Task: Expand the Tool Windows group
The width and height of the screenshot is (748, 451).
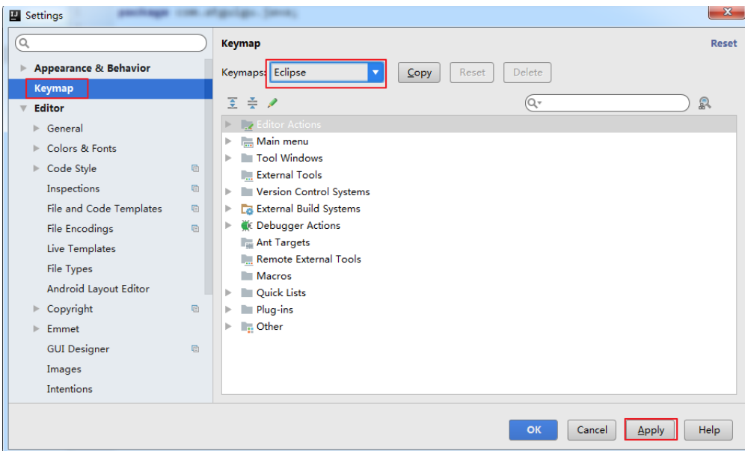Action: click(228, 158)
